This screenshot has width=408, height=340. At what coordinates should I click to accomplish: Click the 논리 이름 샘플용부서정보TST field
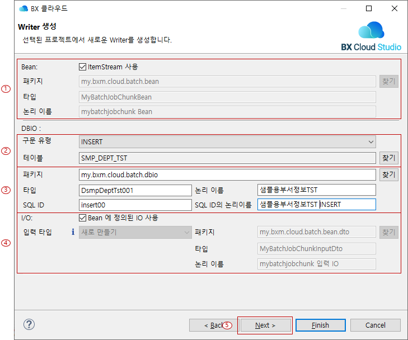click(x=316, y=190)
